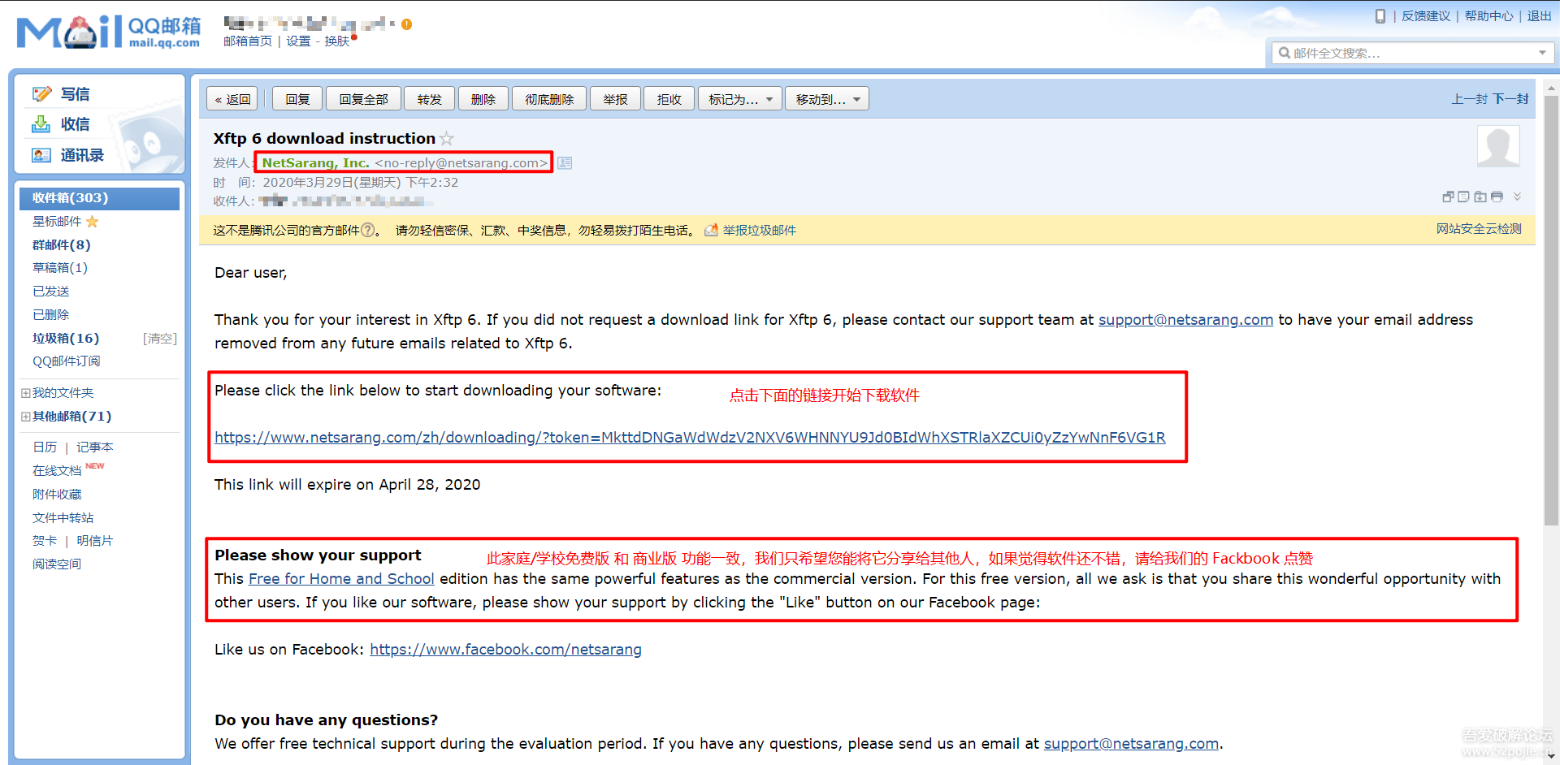Click the netsarang download token link
This screenshot has width=1560, height=765.
[x=690, y=438]
